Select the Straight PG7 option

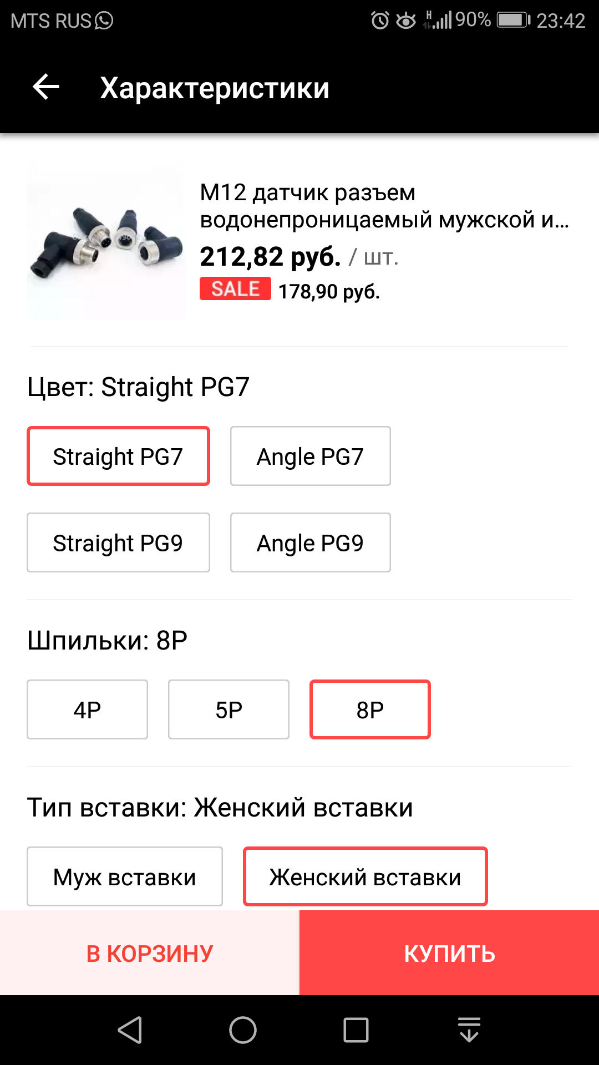tap(118, 456)
